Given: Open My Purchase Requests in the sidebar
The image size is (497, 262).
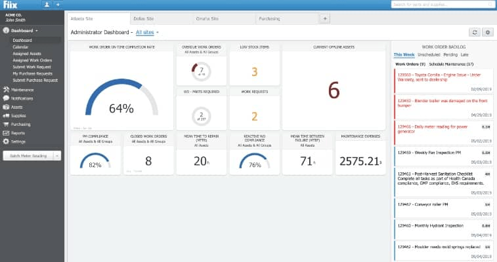Looking at the screenshot, I should point(33,73).
